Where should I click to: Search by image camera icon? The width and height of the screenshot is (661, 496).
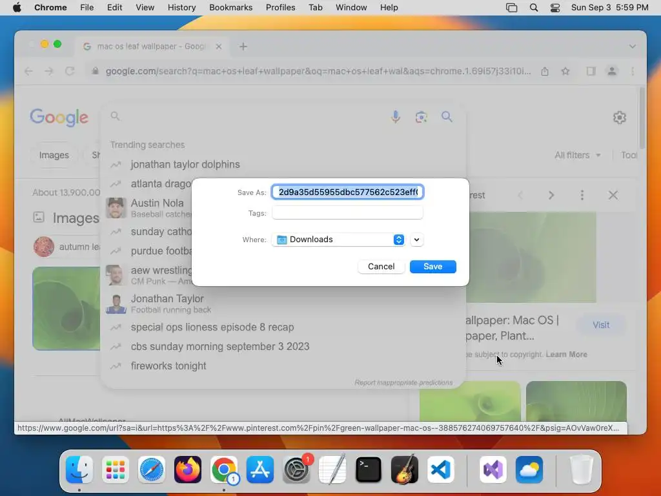421,117
